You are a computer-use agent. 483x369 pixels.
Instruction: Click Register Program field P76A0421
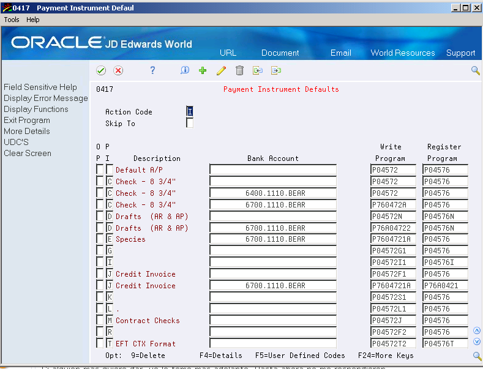click(445, 285)
